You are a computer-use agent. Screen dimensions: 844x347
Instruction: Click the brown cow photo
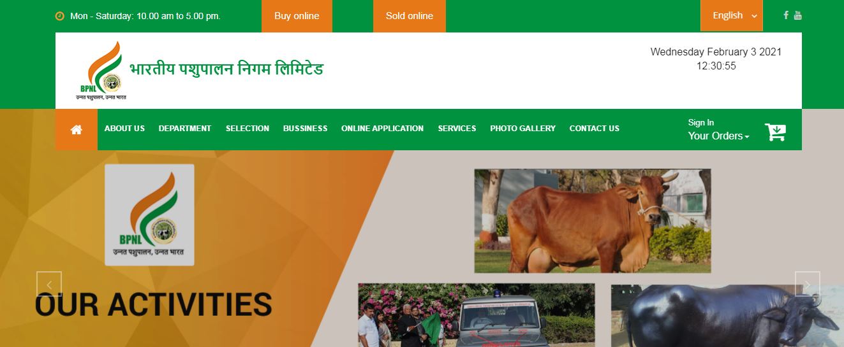pos(592,221)
